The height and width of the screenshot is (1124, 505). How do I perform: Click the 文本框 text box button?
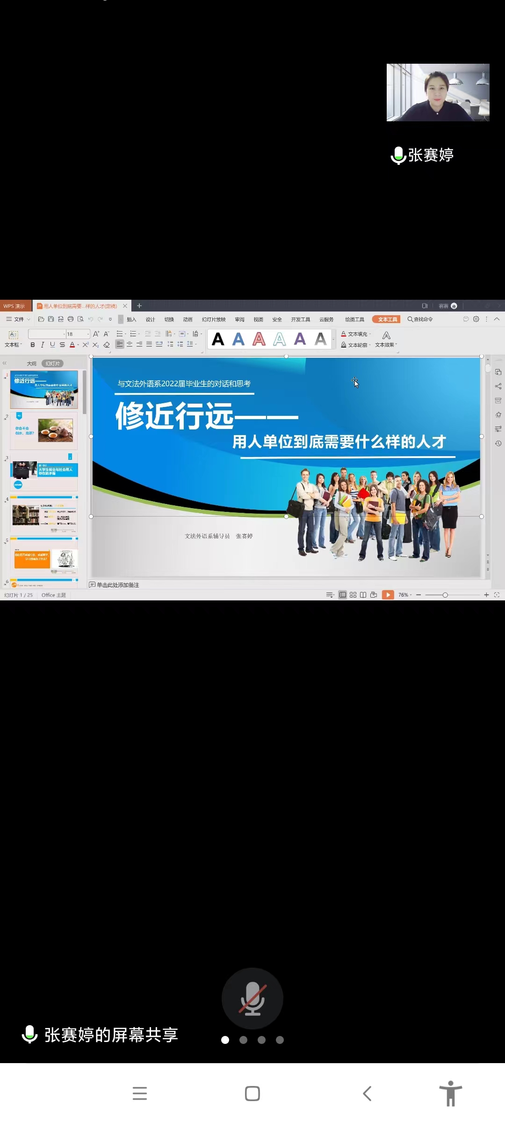tap(13, 339)
